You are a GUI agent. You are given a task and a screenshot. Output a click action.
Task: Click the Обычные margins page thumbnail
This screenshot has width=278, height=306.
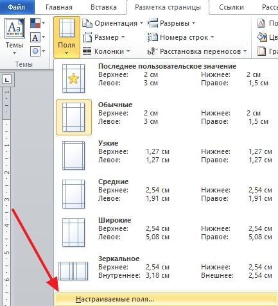(x=73, y=117)
